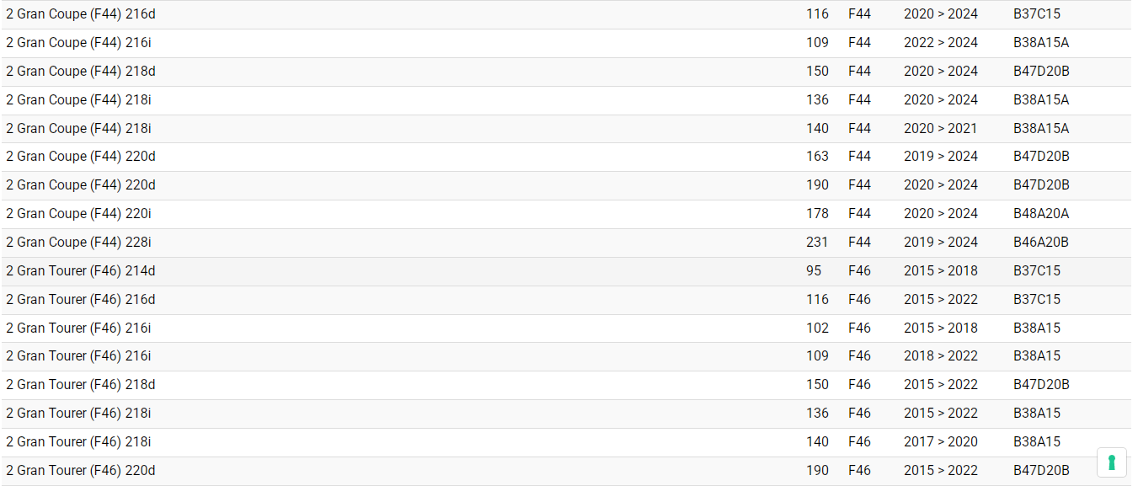Select the 2018 > 2022 year range
Screen dimensions: 1138x486
pos(941,356)
